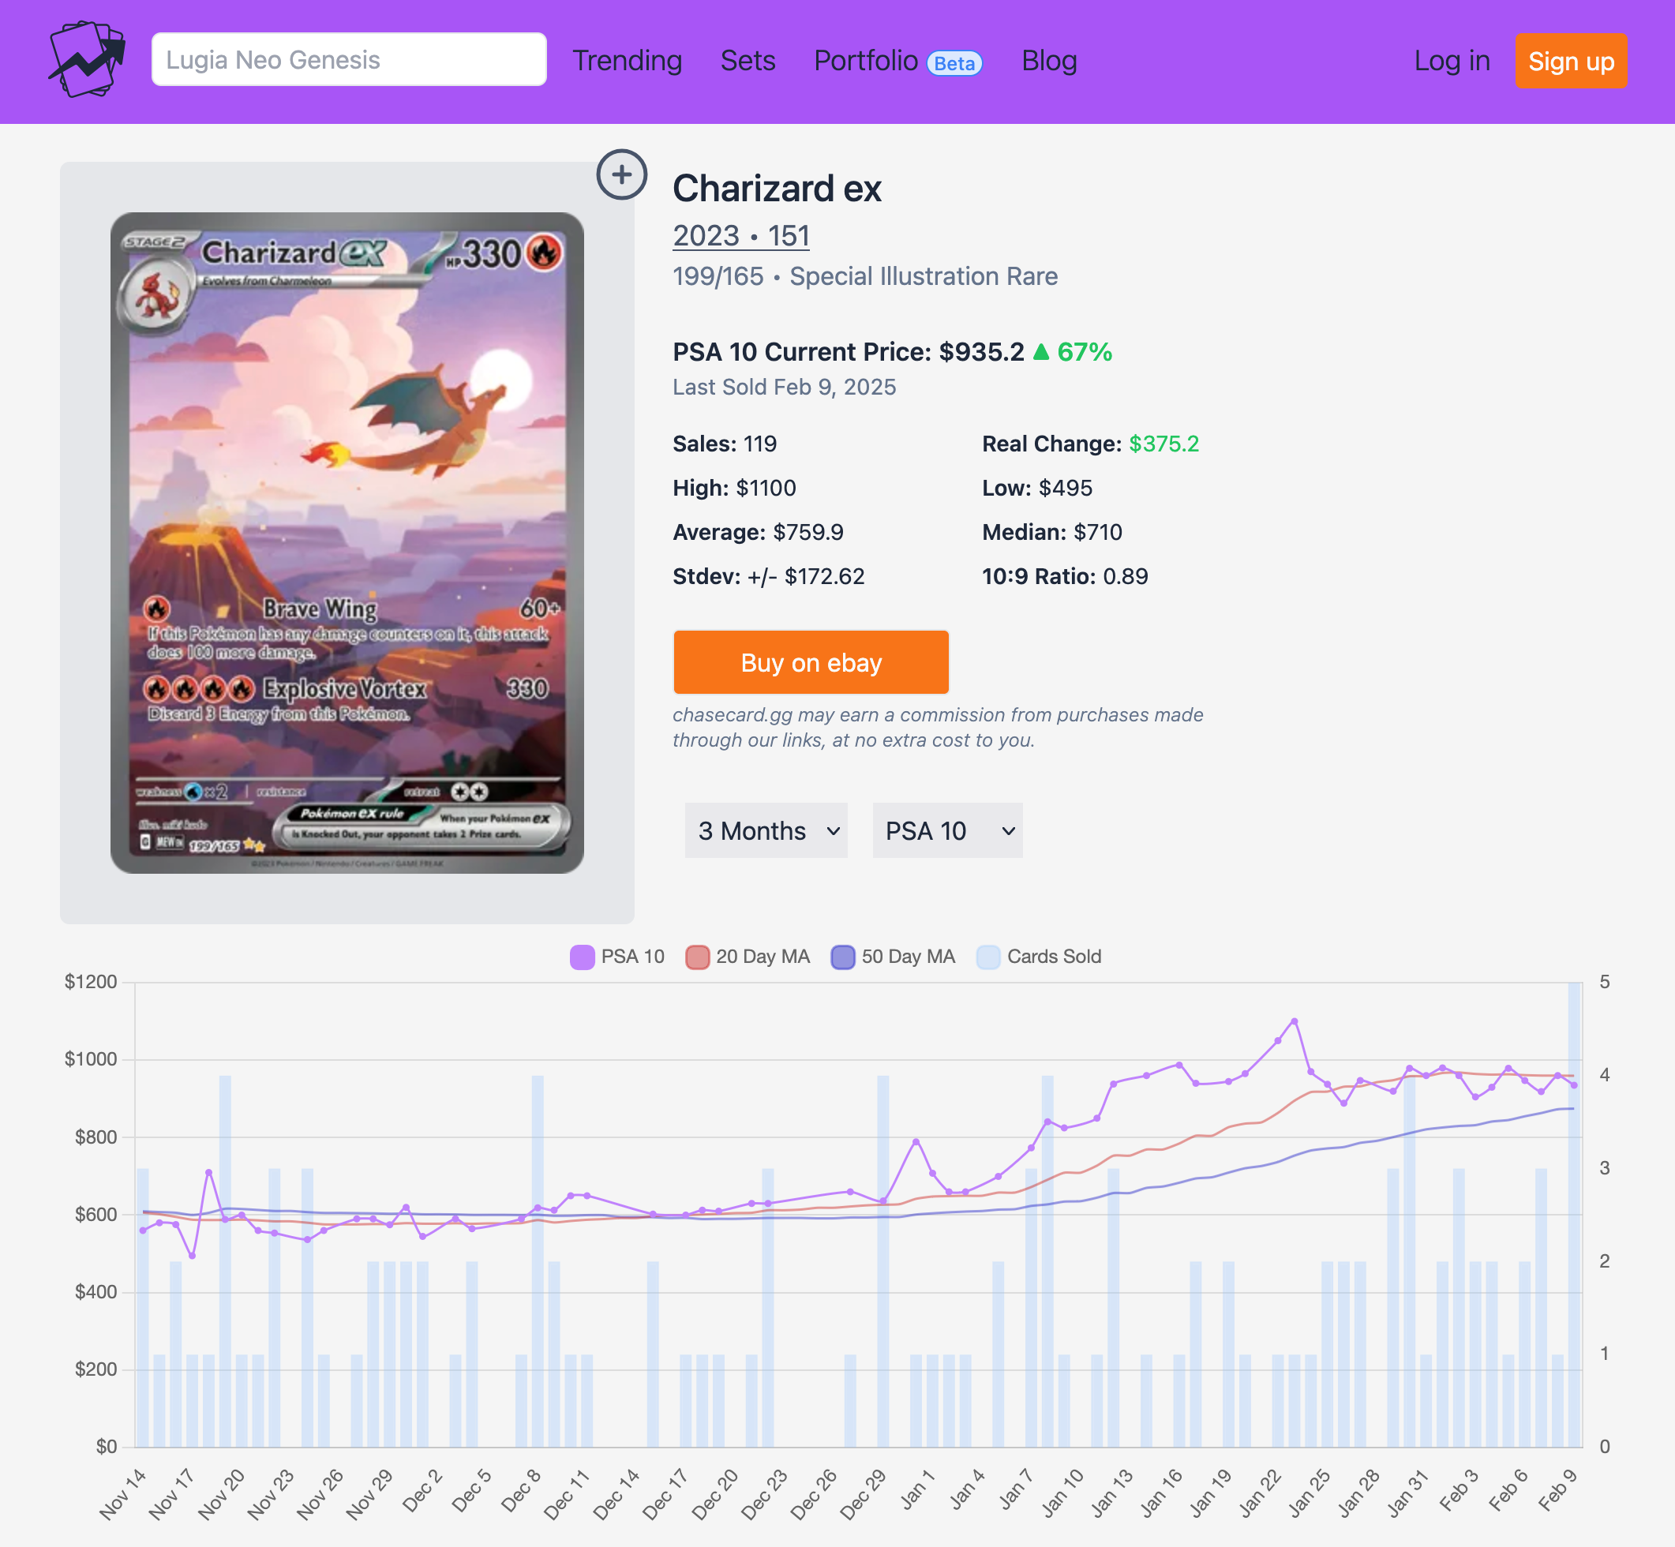Click the Log in link
The width and height of the screenshot is (1675, 1547).
pyautogui.click(x=1452, y=60)
